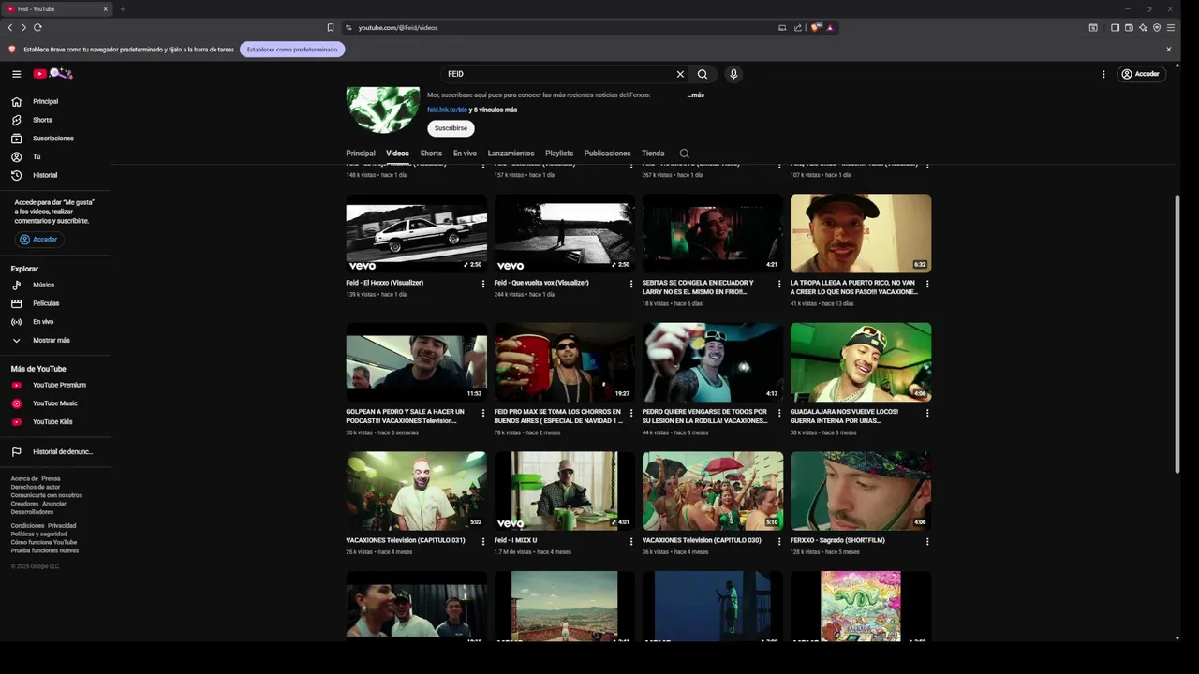This screenshot has width=1199, height=674.
Task: Open the YouTube hamburger guide menu
Action: [x=16, y=74]
